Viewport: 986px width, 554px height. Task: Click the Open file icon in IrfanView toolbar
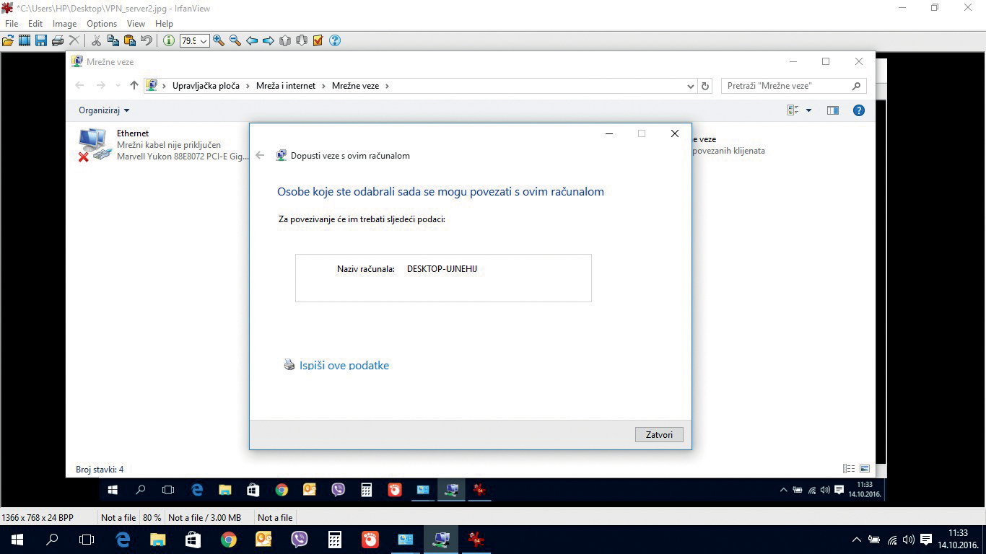8,41
